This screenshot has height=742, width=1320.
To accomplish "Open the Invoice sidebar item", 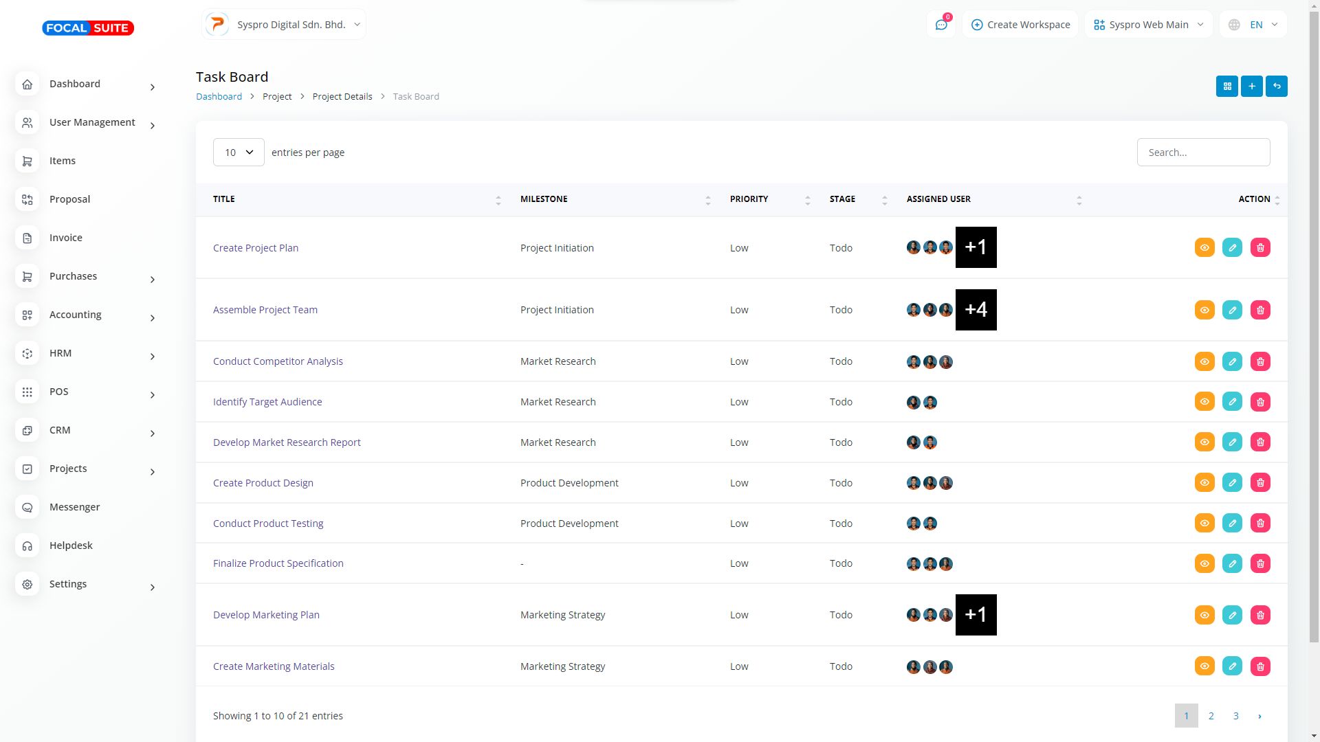I will [x=65, y=238].
